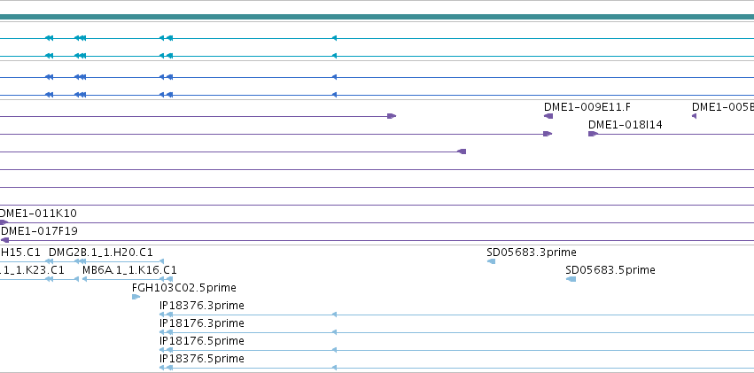Click the MB6A.1_1.K16.C1 label

point(129,270)
